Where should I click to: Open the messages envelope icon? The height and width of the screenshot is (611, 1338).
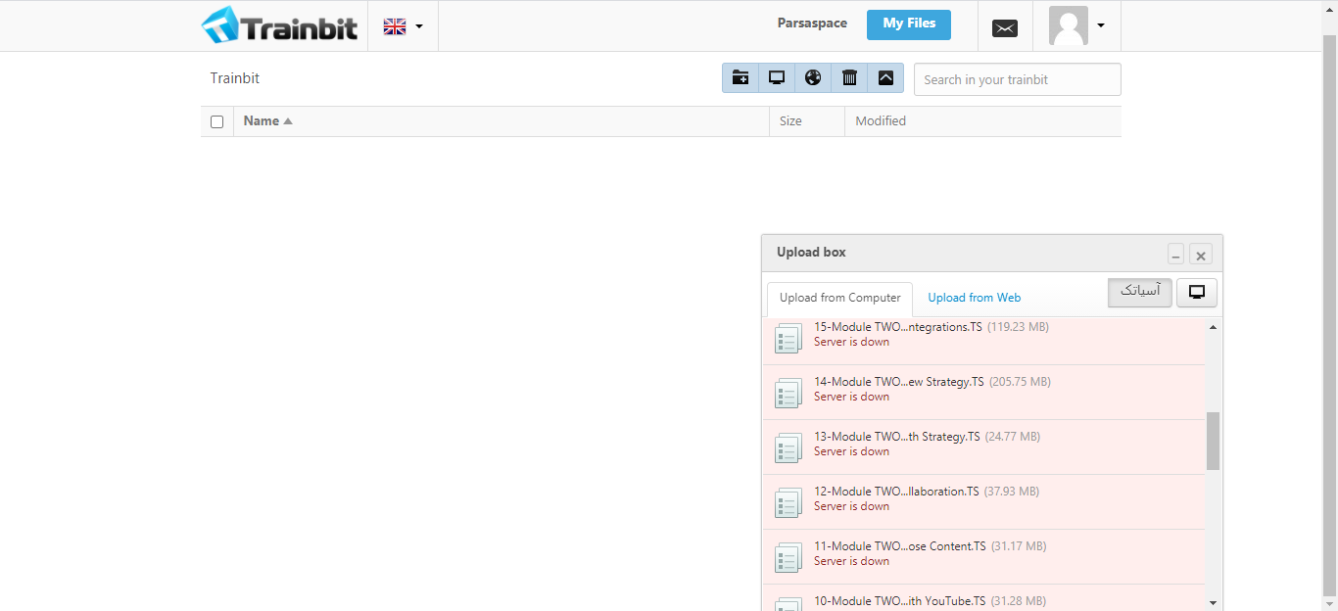[x=1005, y=28]
